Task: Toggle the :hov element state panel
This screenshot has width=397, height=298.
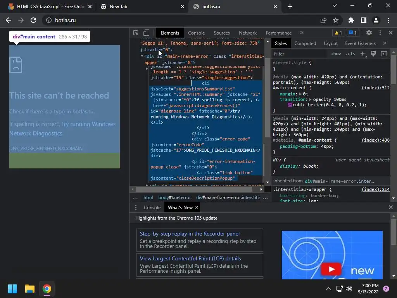Action: coord(336,54)
